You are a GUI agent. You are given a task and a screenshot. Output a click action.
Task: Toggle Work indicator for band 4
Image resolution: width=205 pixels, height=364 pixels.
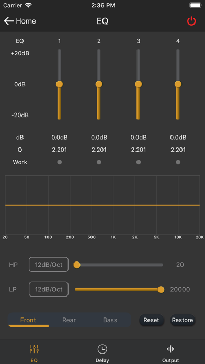(x=178, y=162)
